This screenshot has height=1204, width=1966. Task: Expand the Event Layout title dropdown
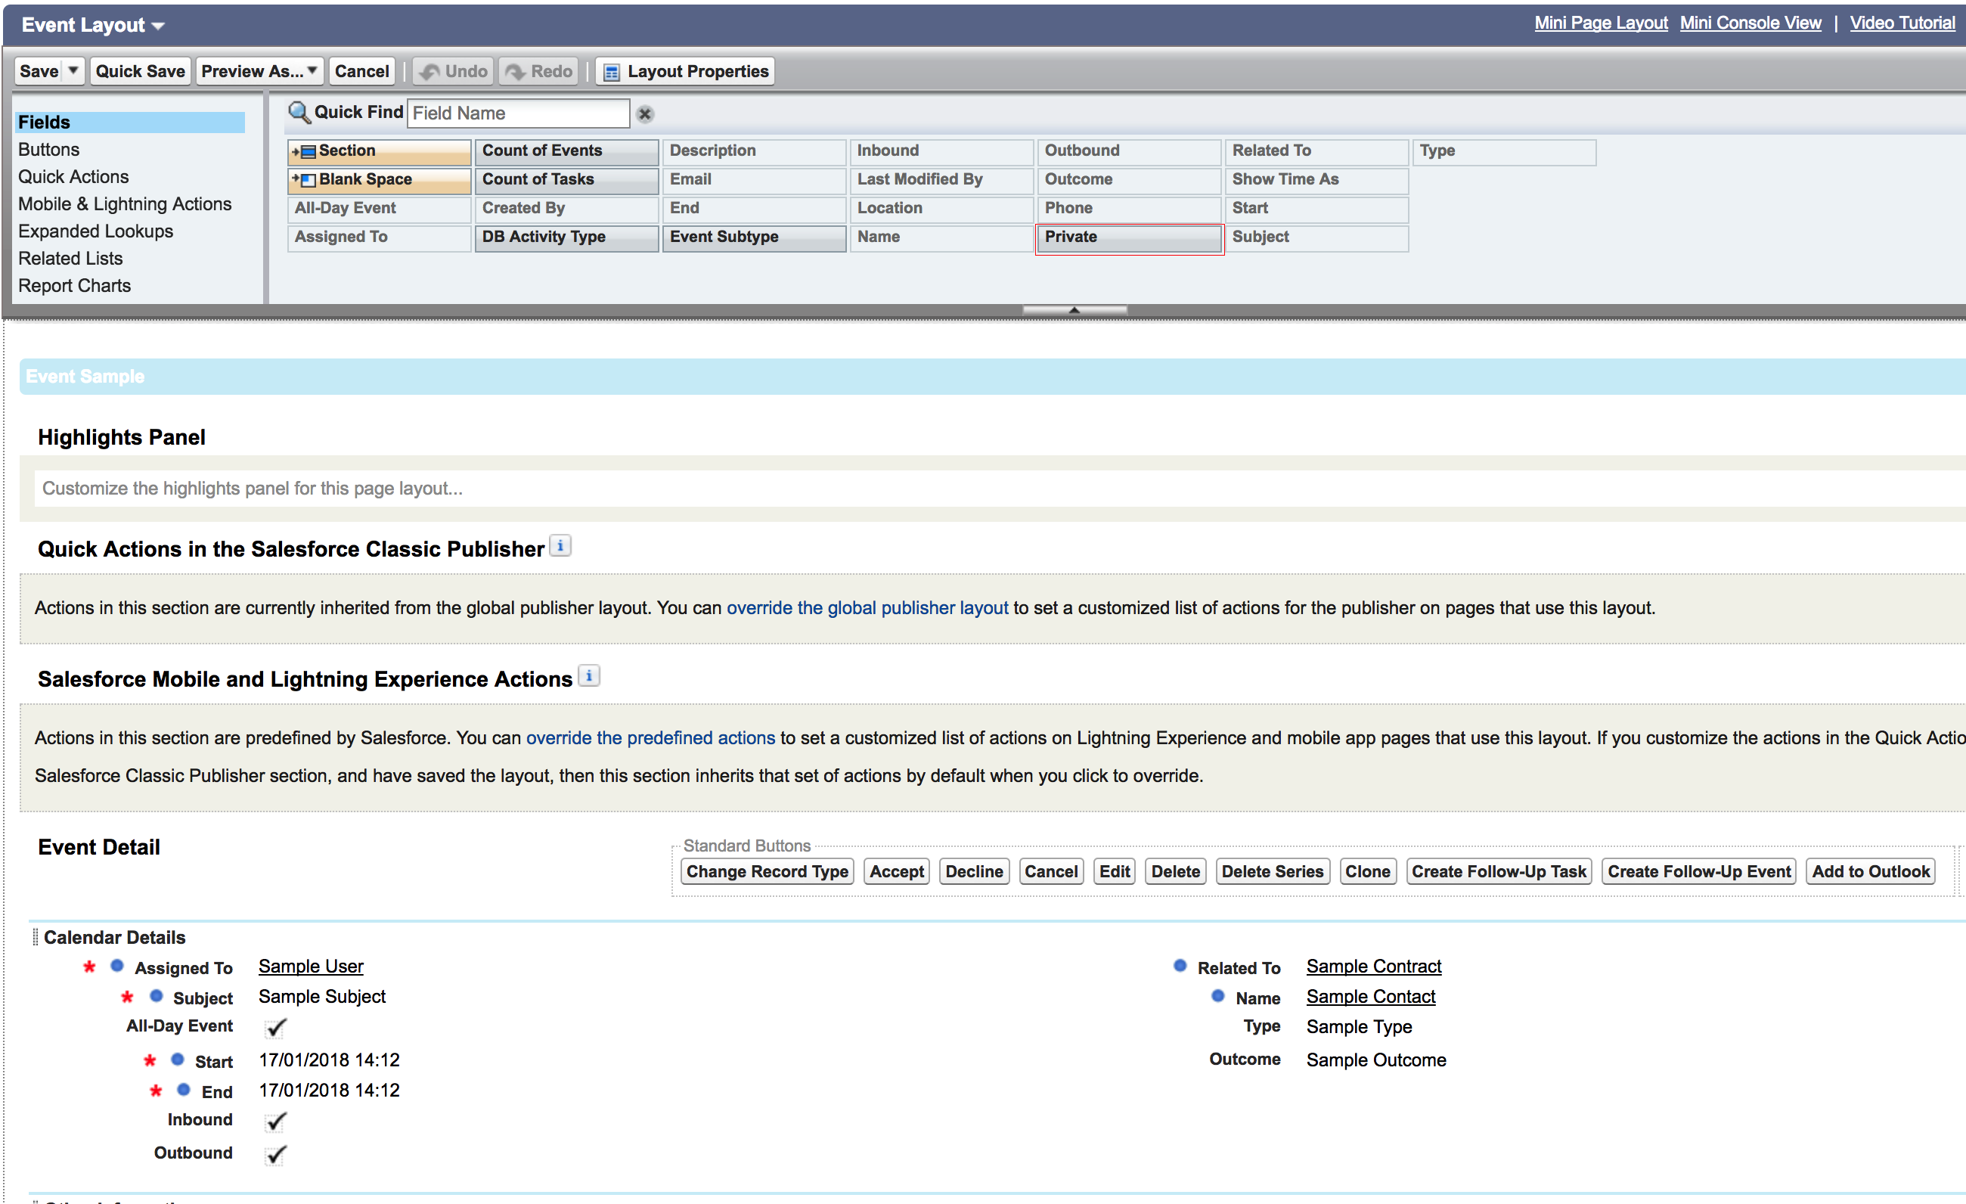coord(158,26)
